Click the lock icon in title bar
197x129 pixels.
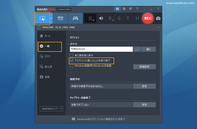click(117, 9)
